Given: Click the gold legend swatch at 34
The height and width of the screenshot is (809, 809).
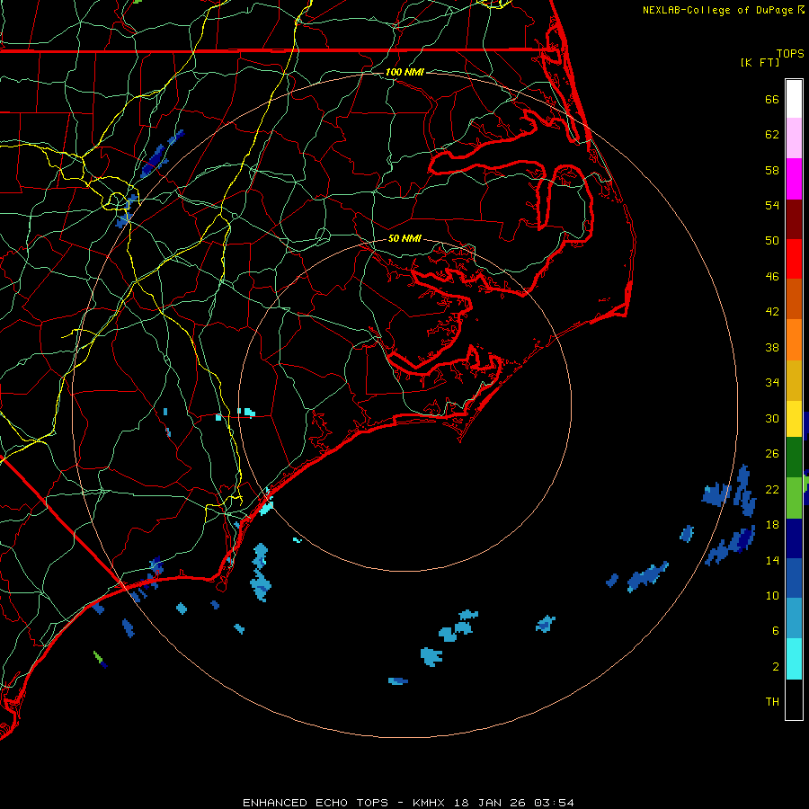Looking at the screenshot, I should 794,380.
